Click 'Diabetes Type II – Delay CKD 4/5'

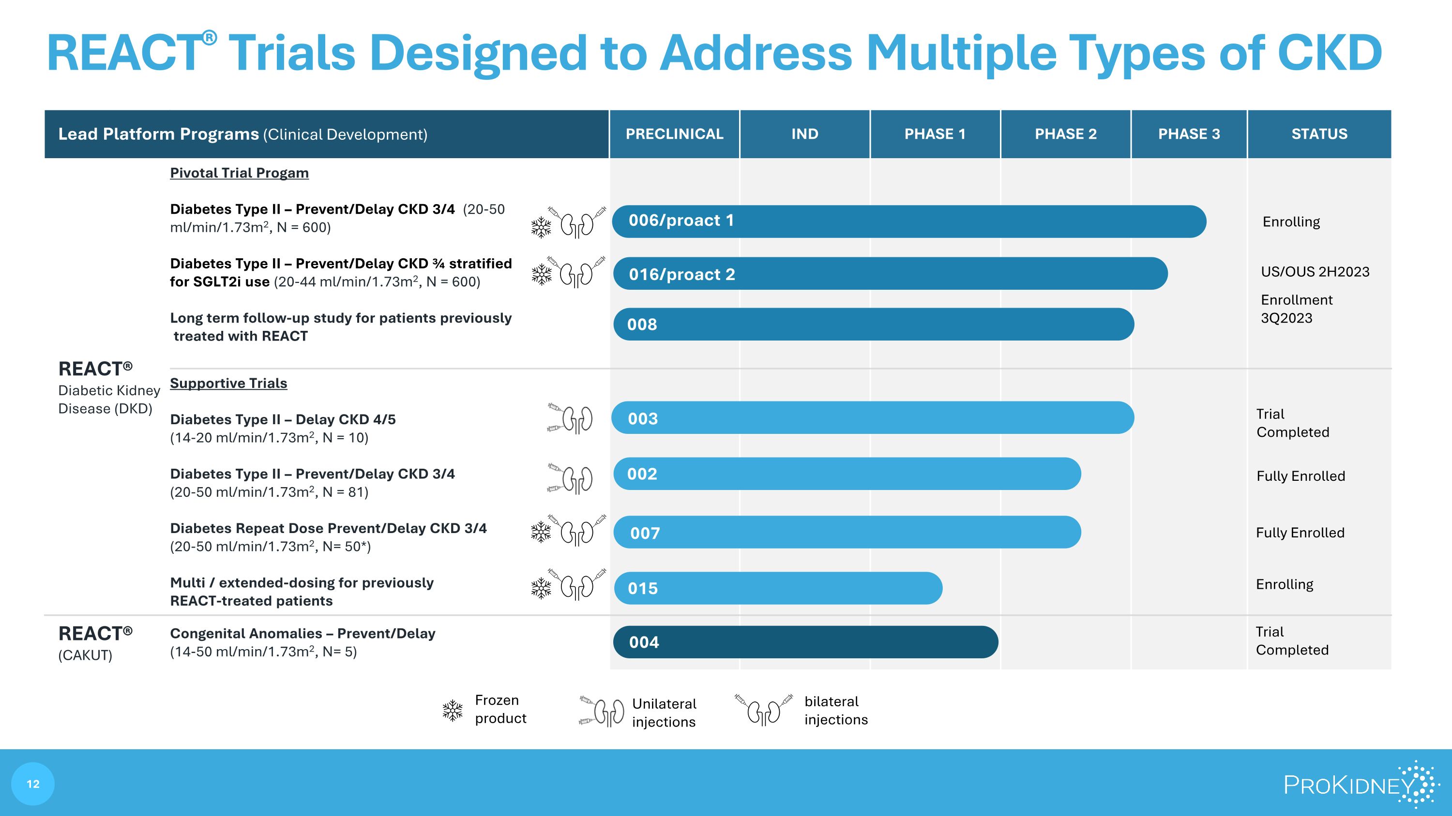pos(283,419)
